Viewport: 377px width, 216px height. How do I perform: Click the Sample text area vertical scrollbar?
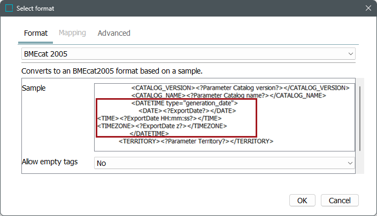point(360,117)
